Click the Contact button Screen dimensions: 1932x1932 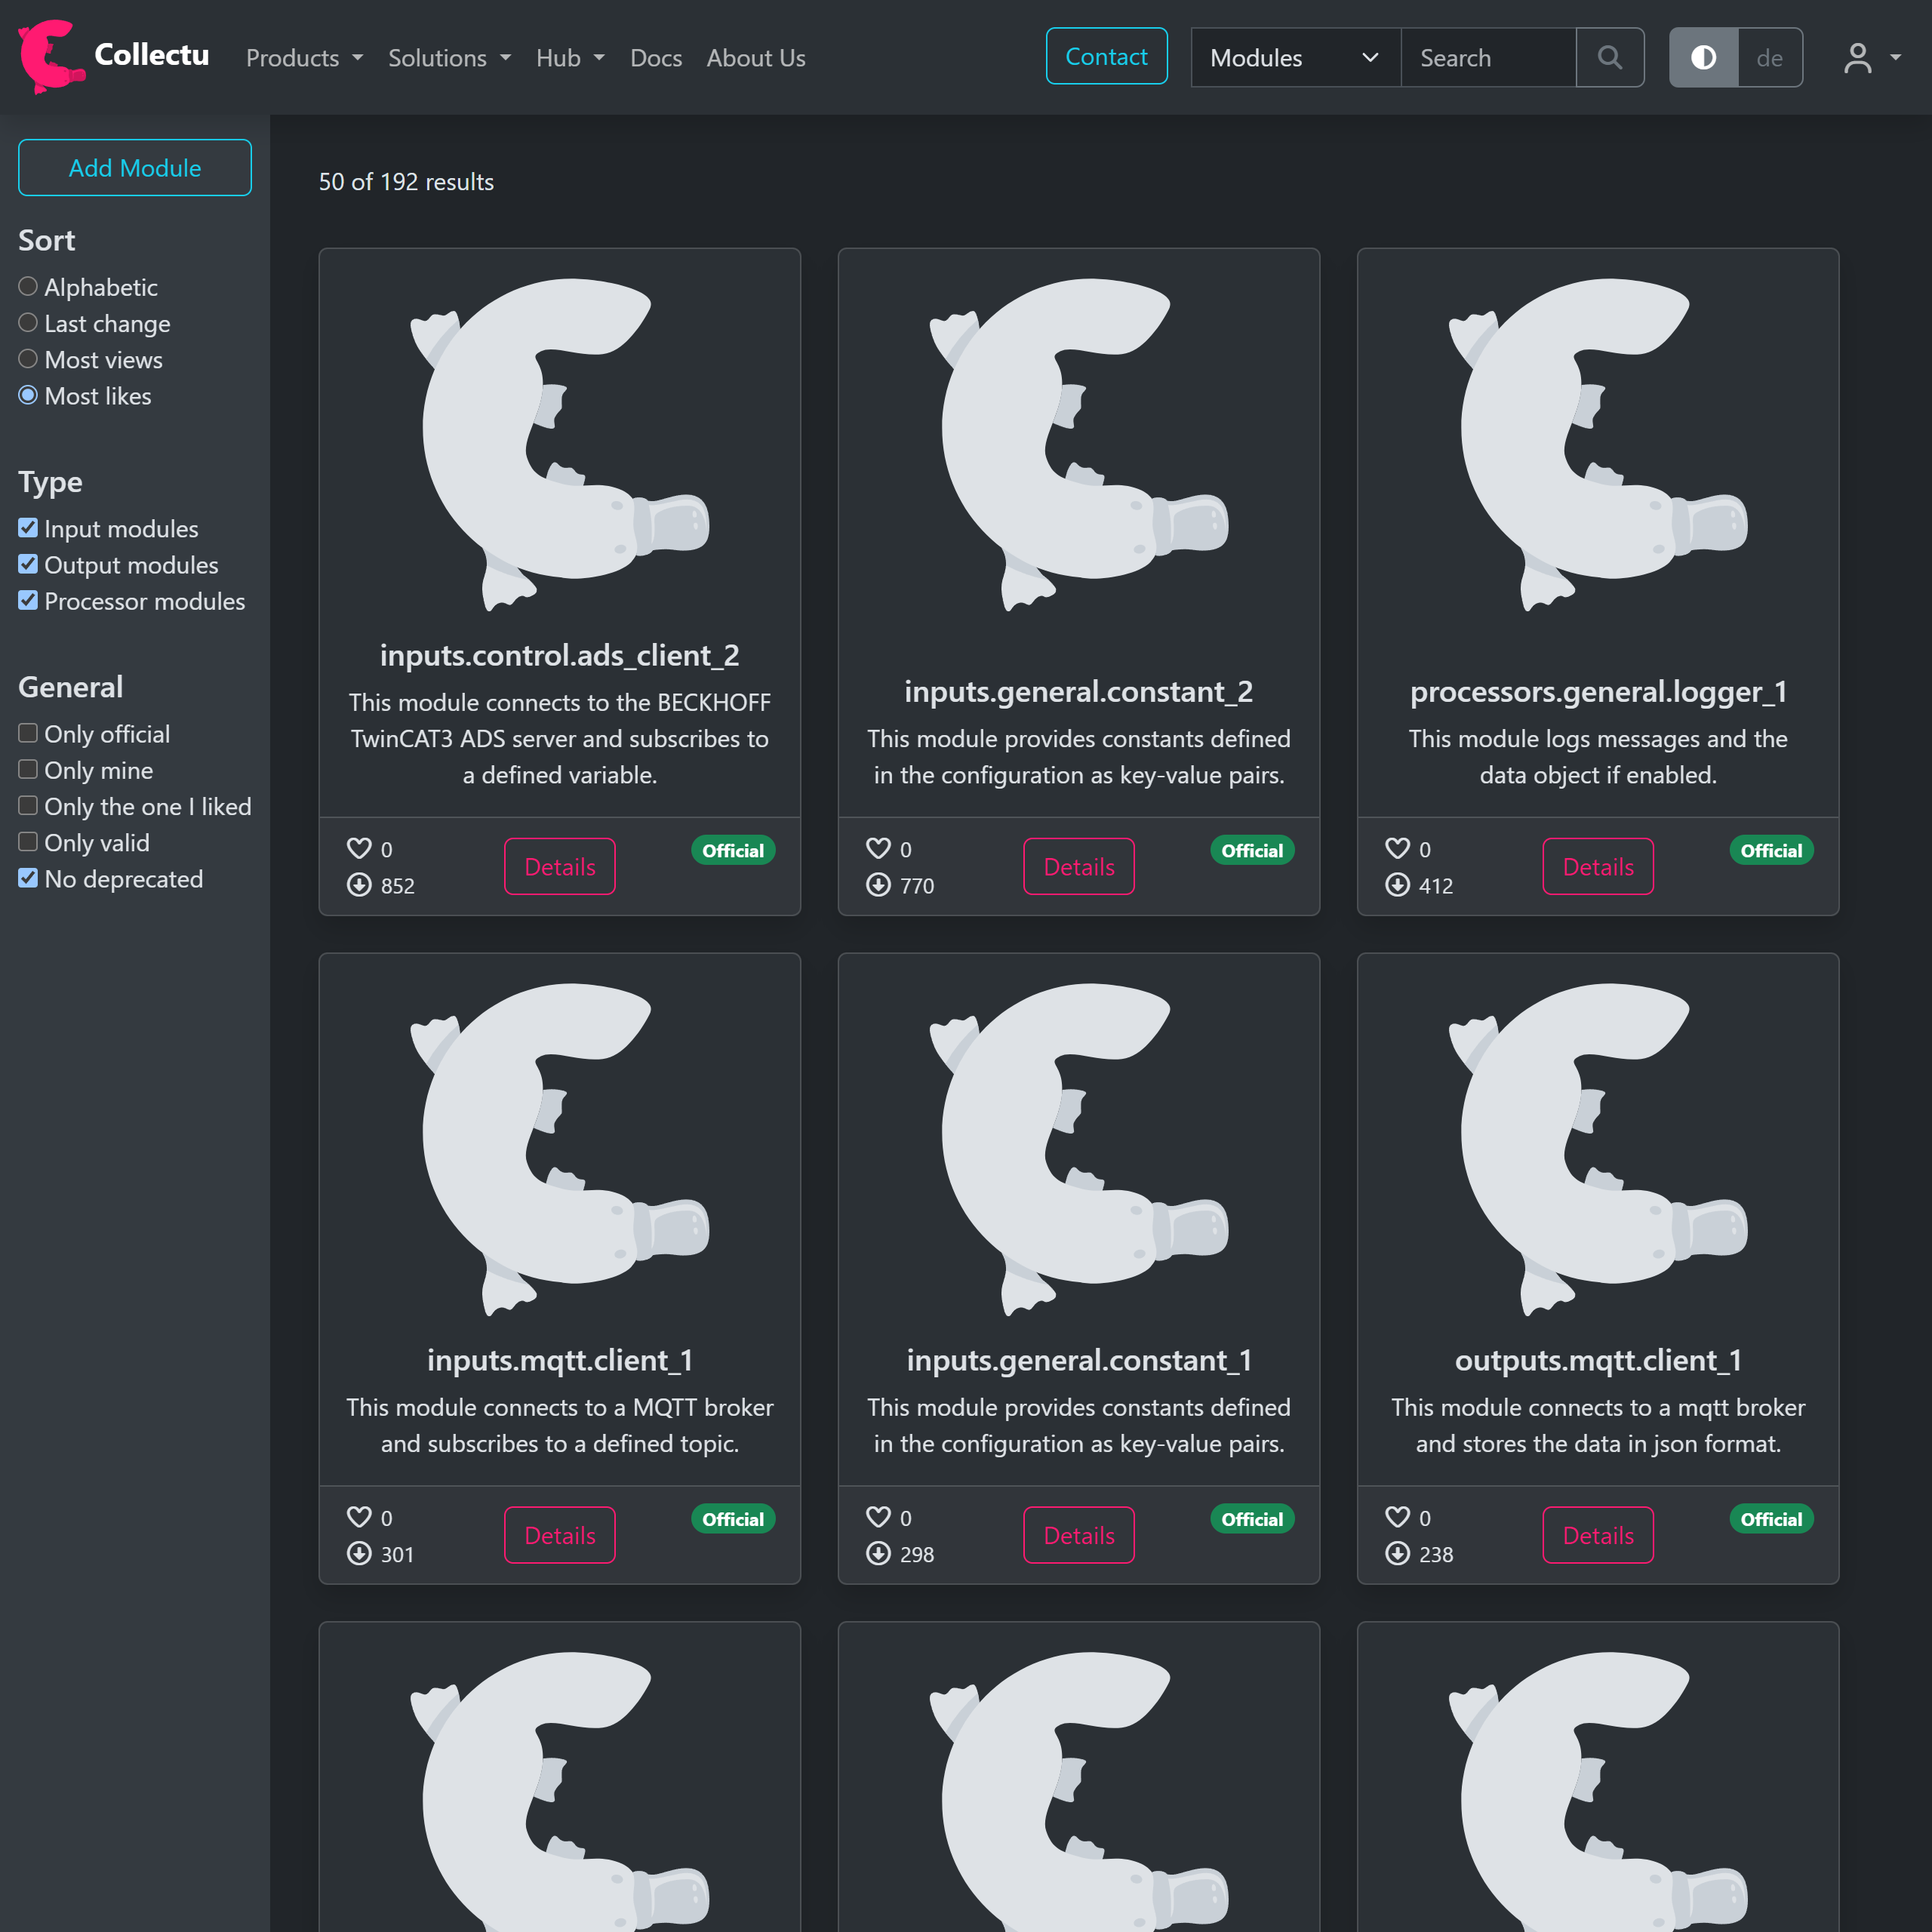point(1106,56)
